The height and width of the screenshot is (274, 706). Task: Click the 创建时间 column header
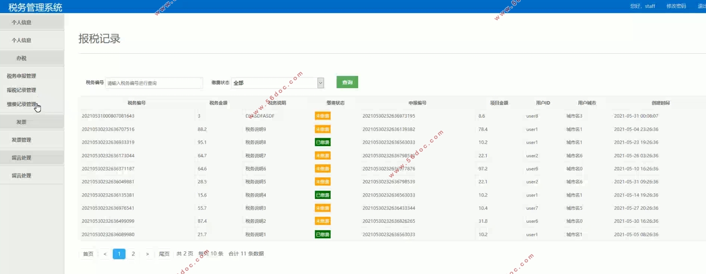click(661, 103)
